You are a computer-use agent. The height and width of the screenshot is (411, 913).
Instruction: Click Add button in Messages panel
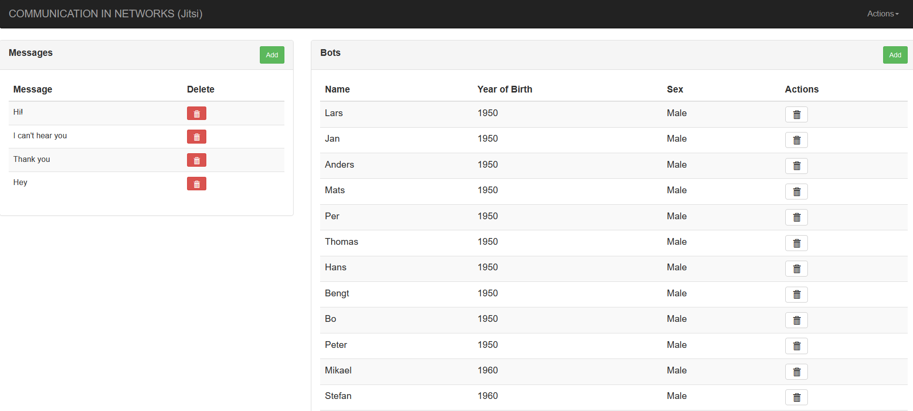pyautogui.click(x=272, y=55)
